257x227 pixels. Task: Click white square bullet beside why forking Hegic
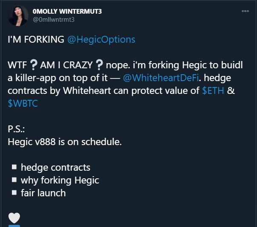coord(14,180)
